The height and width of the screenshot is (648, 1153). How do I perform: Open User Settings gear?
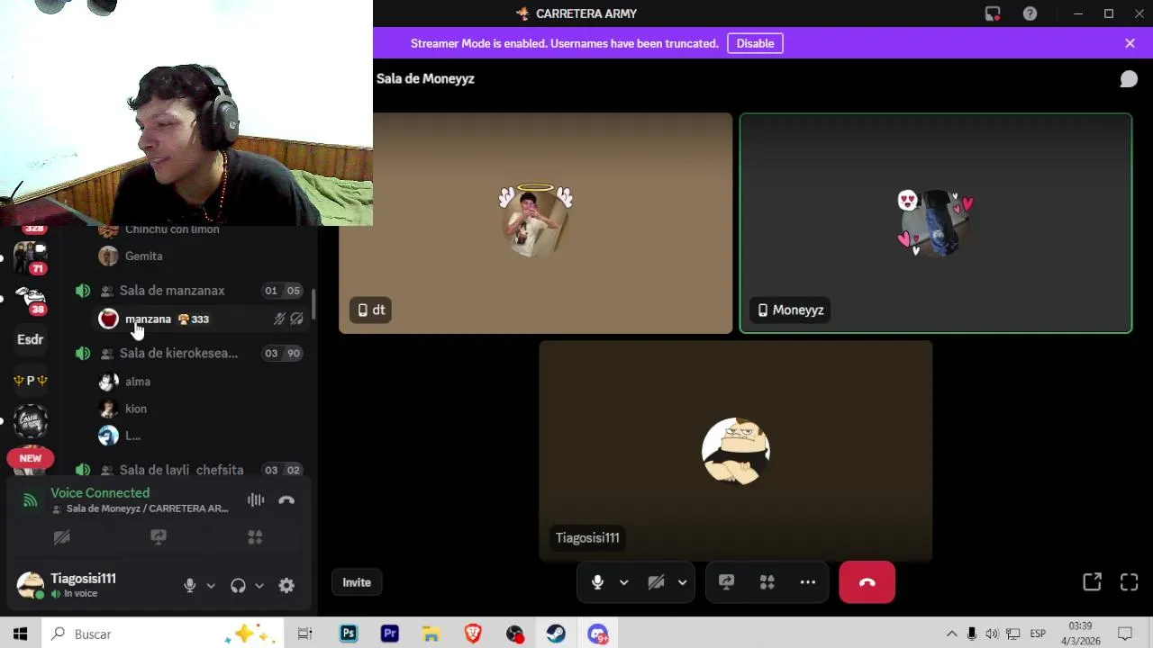point(286,585)
